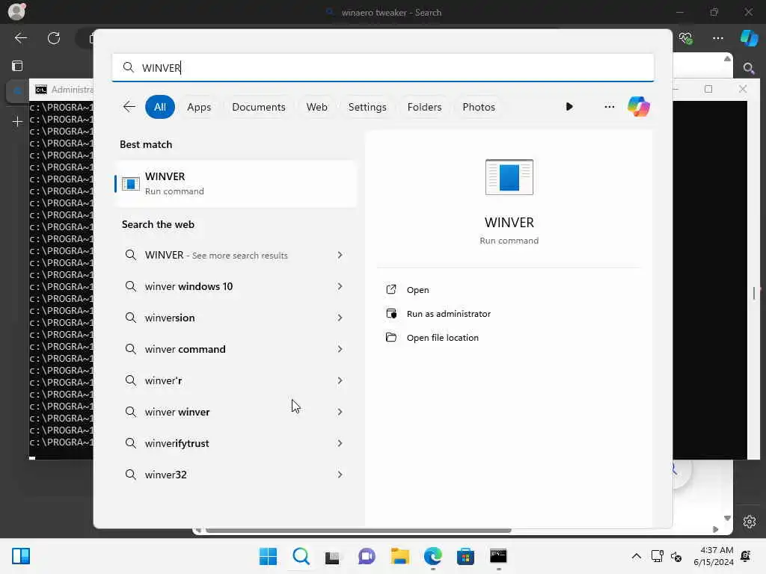The height and width of the screenshot is (574, 766).
Task: Click Open action for WINVER
Action: 417,290
